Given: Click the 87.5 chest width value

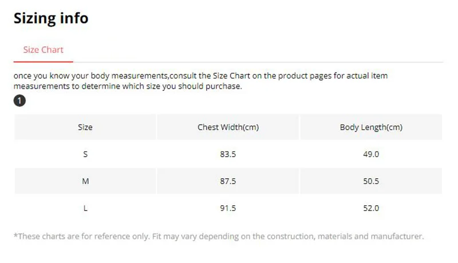Looking at the screenshot, I should 228,181.
